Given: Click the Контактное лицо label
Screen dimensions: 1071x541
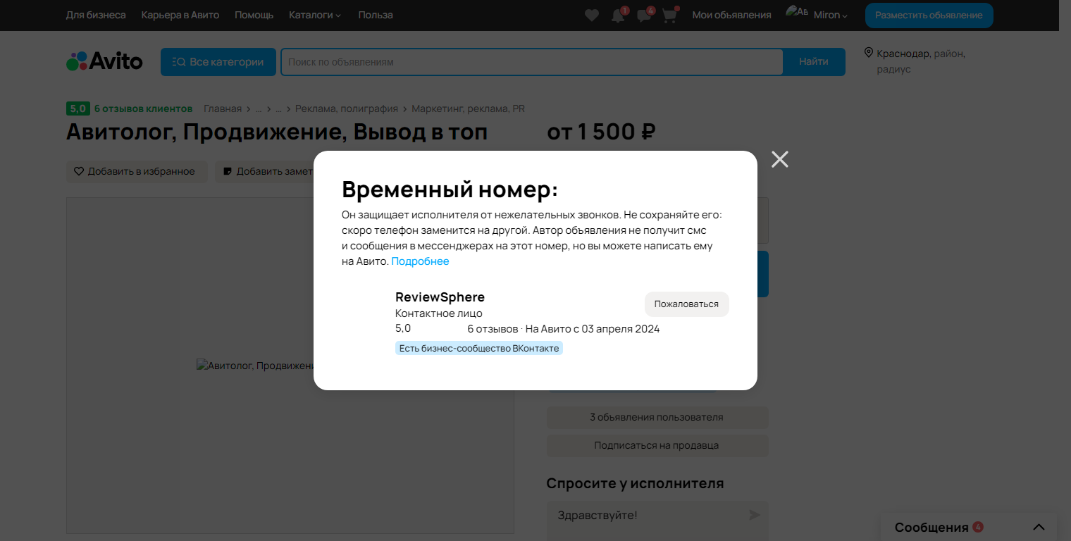Looking at the screenshot, I should click(439, 313).
